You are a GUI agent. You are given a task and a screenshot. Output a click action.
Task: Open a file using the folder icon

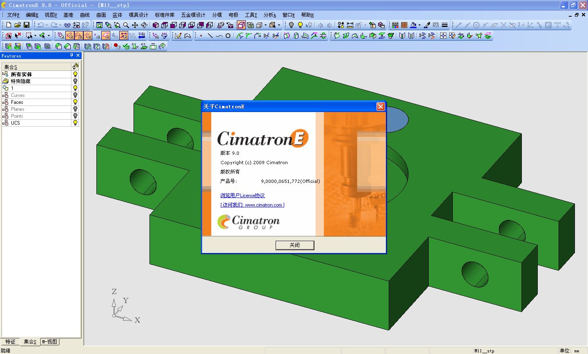click(18, 25)
